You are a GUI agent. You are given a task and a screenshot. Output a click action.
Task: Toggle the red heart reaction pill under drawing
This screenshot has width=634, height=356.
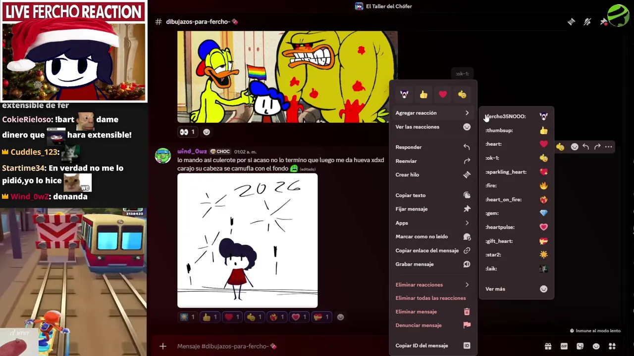tap(232, 317)
